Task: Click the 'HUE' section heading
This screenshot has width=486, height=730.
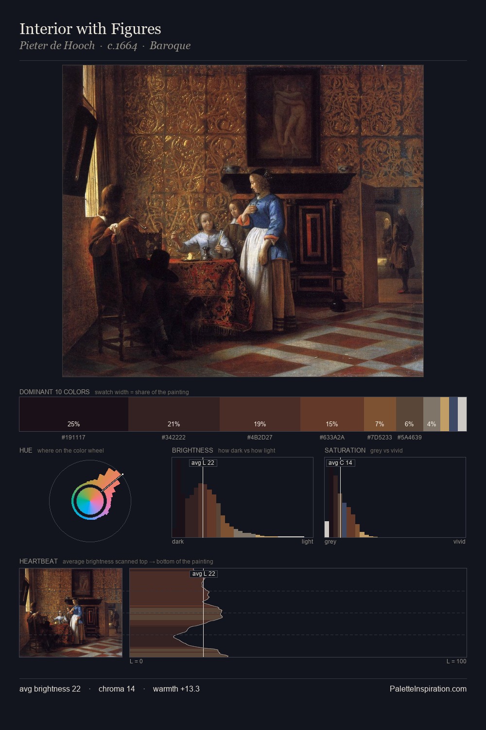Action: click(26, 450)
